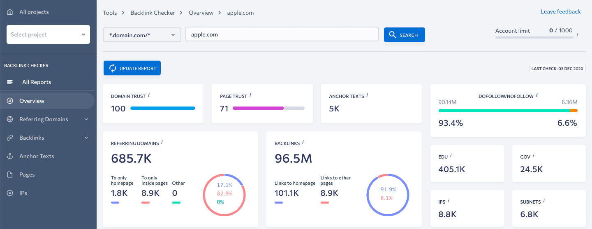This screenshot has height=229, width=592.
Task: Click the Page Trust progress bar
Action: point(268,108)
